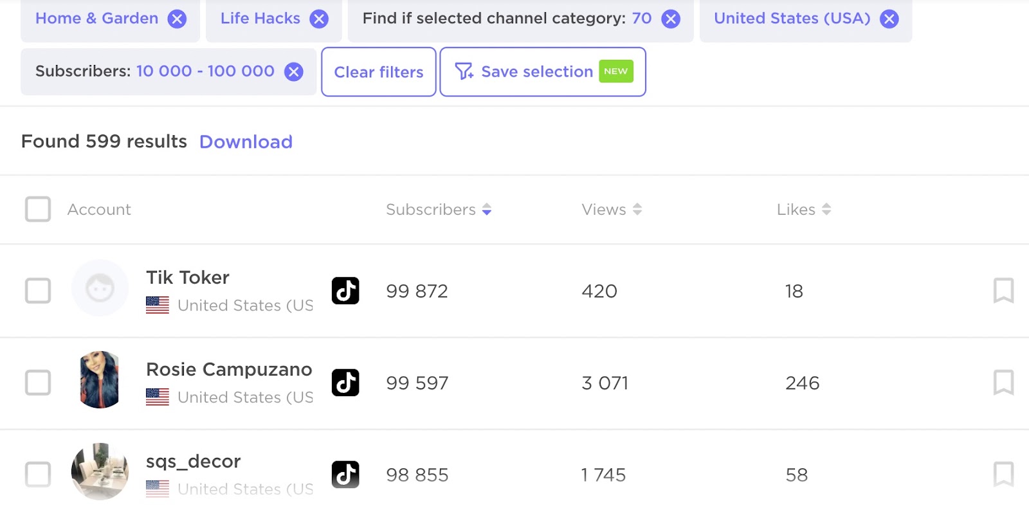Click the Save selection button
Screen dimensions: 1029x517
(x=543, y=72)
